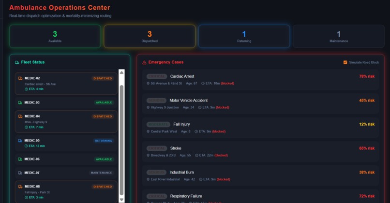
Task: Click the 12% risk value
Action: pos(367,124)
